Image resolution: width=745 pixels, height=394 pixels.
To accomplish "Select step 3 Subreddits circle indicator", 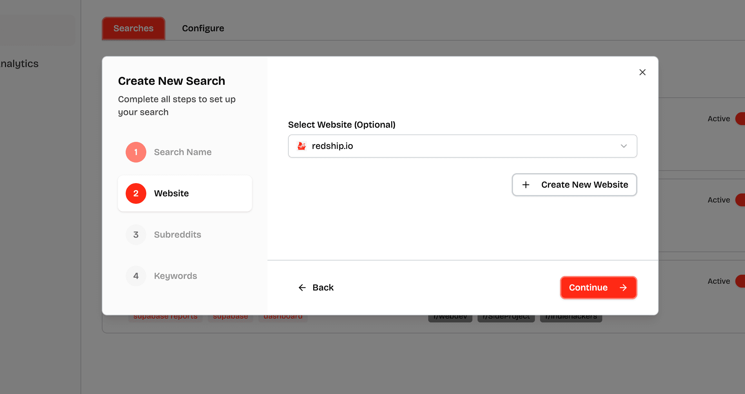I will (136, 234).
